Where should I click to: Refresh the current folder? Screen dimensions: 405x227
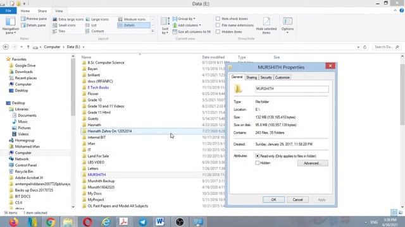pyautogui.click(x=364, y=47)
